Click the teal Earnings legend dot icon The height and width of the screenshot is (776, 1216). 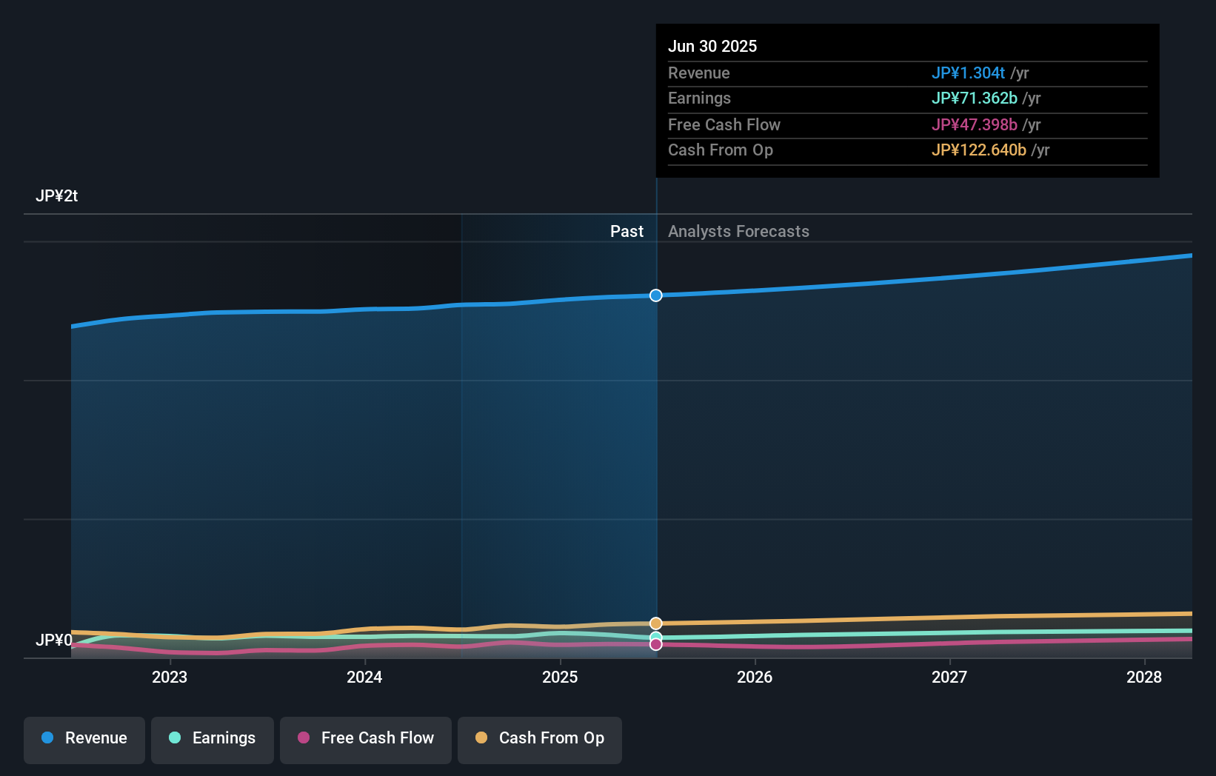[x=174, y=738]
